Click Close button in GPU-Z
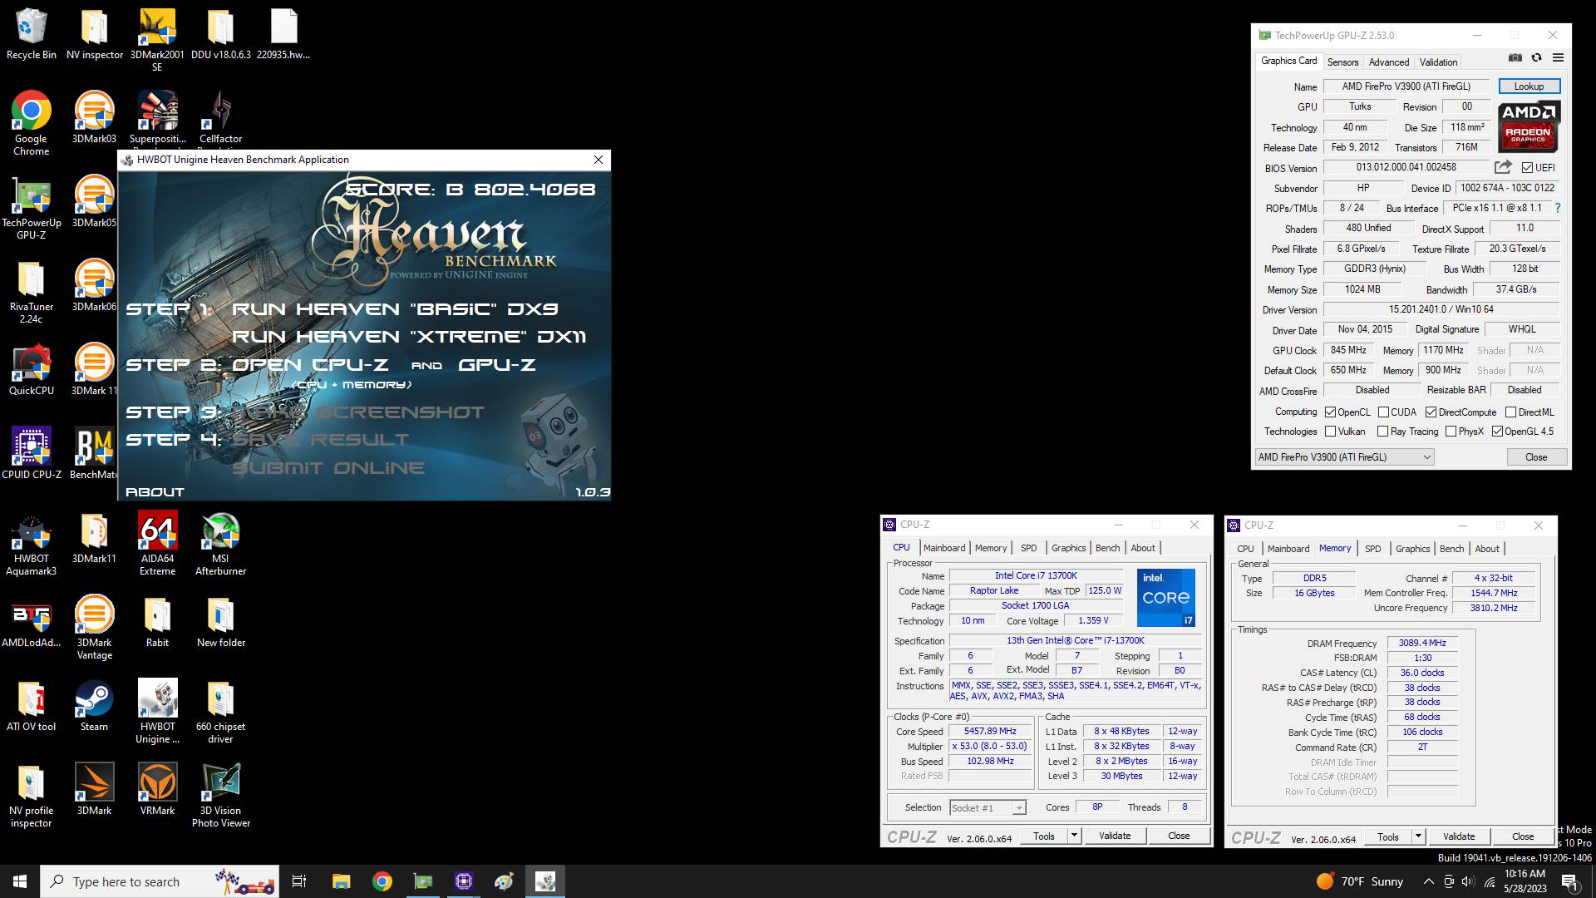 (x=1536, y=457)
